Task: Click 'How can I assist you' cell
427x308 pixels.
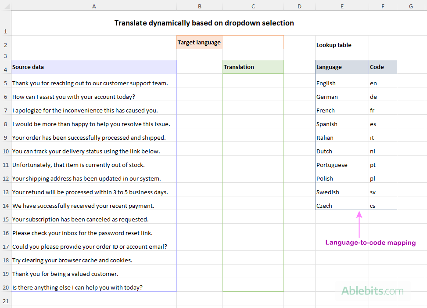Action: 94,94
